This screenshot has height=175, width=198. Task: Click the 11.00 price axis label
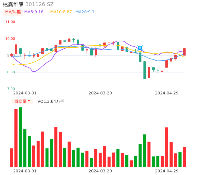[x=10, y=22]
